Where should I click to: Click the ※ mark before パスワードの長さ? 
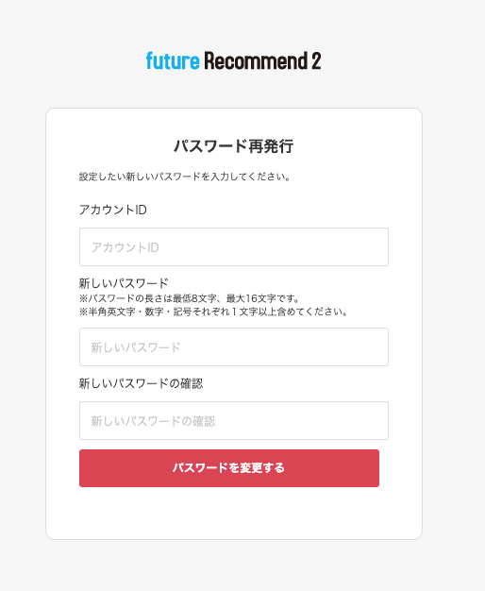(83, 298)
